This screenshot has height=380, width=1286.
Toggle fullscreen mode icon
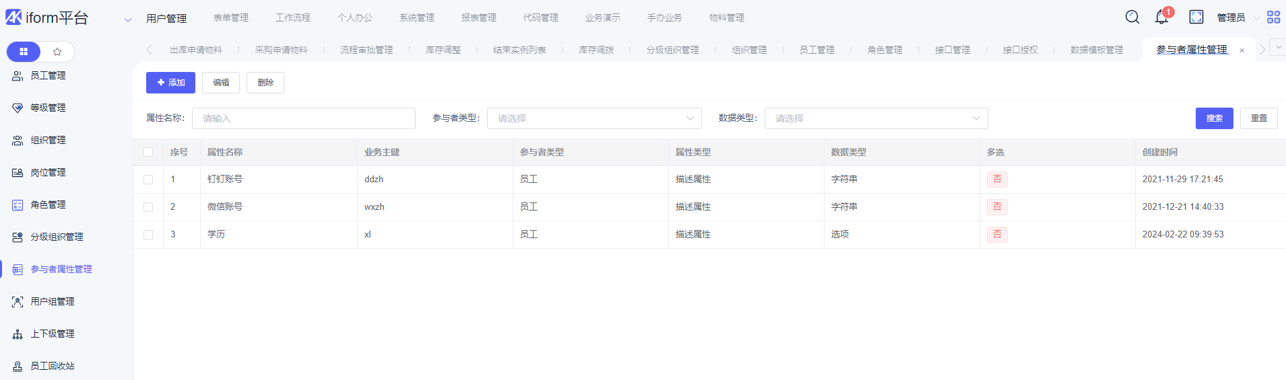1196,17
